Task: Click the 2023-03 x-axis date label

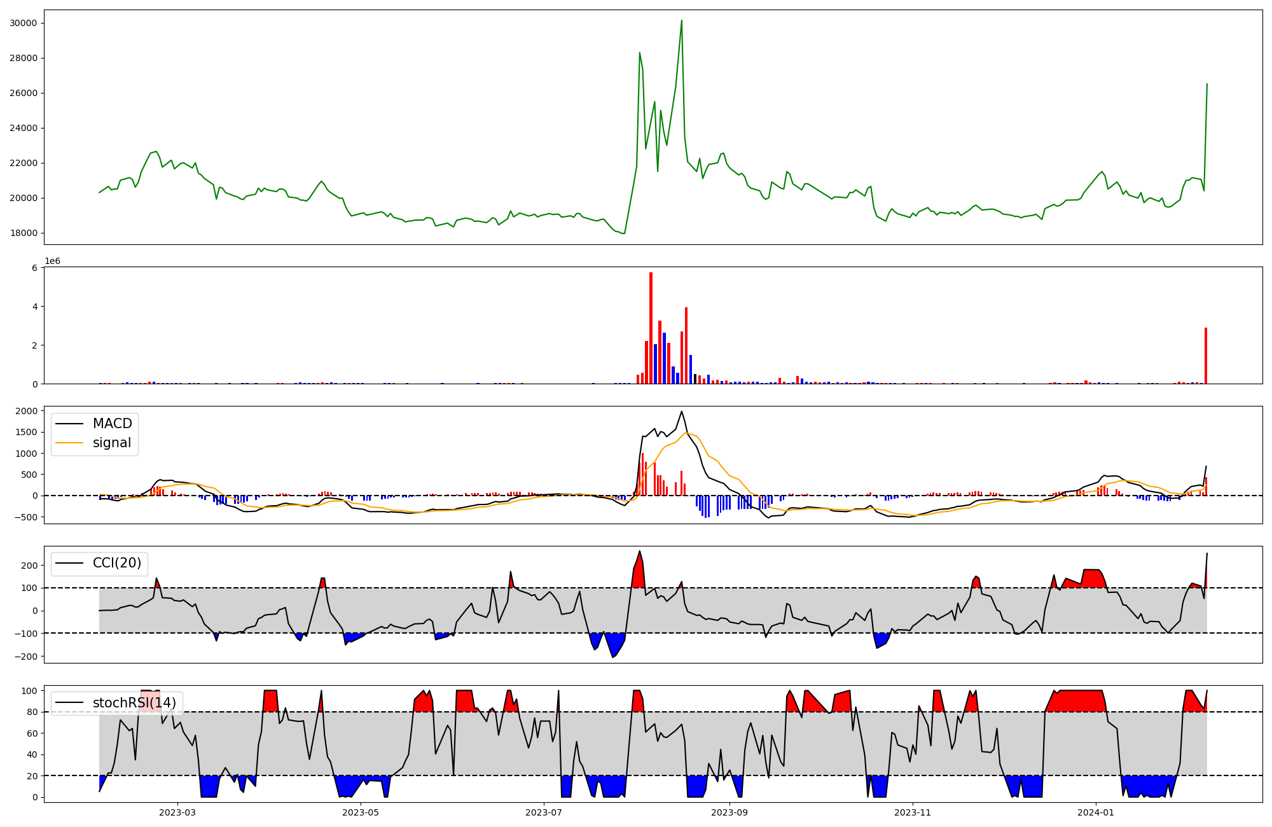Action: click(x=177, y=812)
